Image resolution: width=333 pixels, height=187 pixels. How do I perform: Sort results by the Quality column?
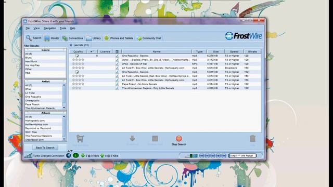[78, 51]
